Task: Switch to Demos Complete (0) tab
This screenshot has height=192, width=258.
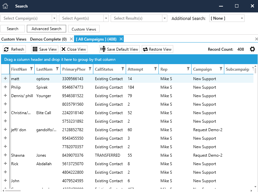Action: pyautogui.click(x=48, y=39)
